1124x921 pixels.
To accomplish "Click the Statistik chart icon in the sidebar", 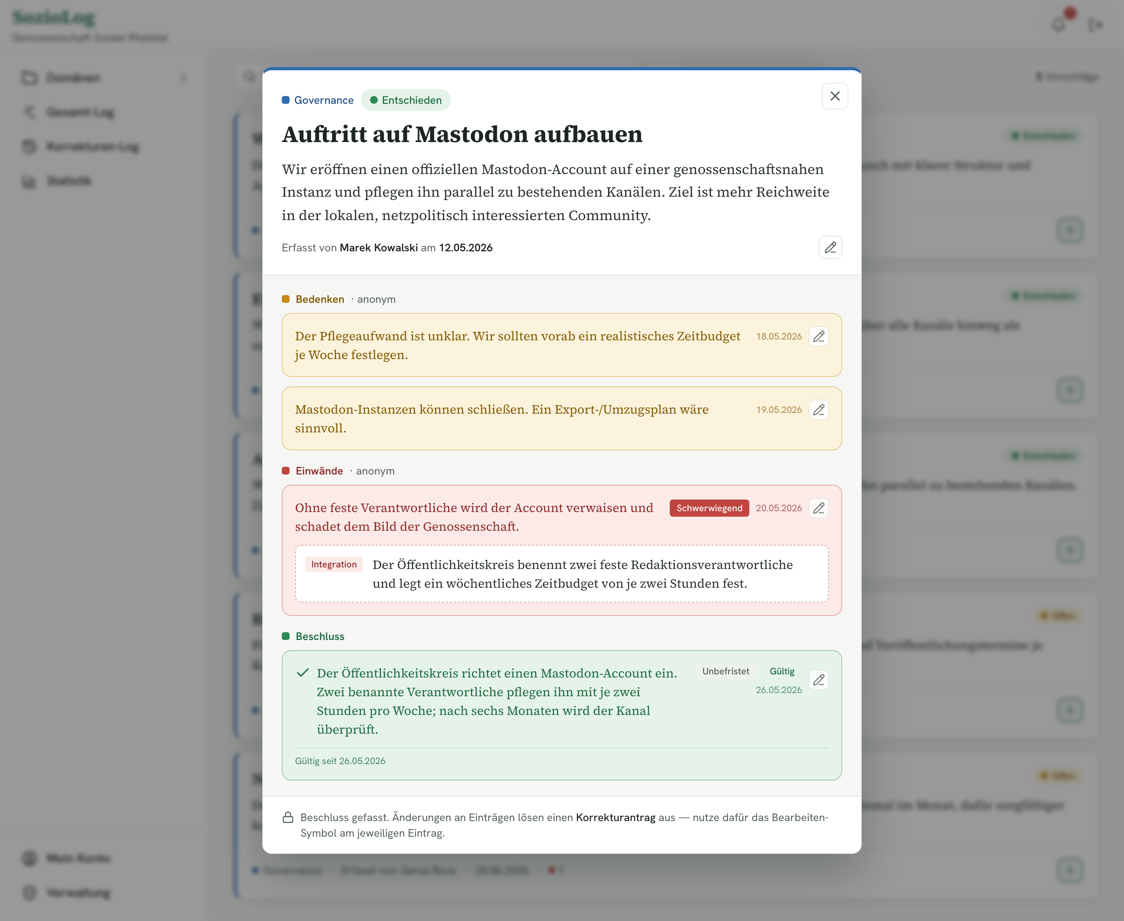I will point(30,181).
